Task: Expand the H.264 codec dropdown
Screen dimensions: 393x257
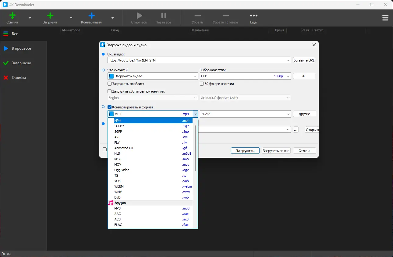Action: tap(245, 114)
